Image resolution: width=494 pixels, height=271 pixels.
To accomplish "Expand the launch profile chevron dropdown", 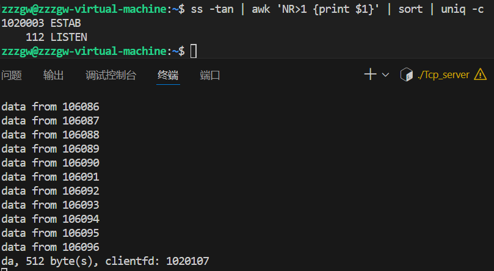I will click(x=385, y=74).
